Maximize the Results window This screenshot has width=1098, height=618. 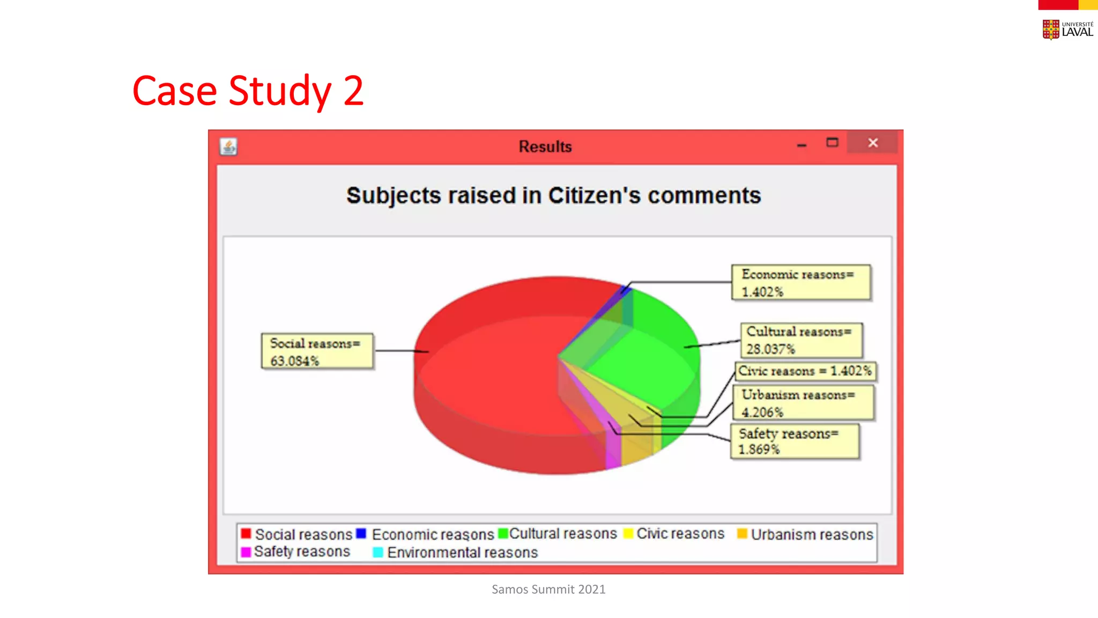(832, 143)
